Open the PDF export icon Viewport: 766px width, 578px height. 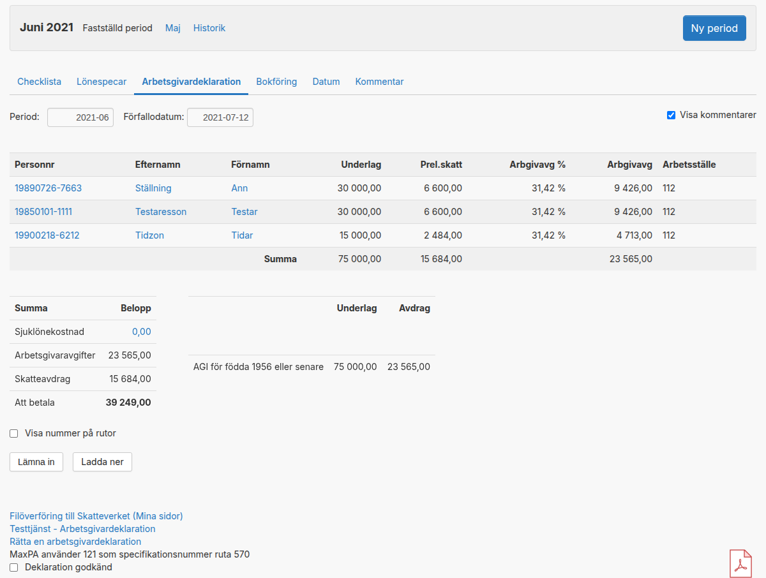tap(741, 563)
